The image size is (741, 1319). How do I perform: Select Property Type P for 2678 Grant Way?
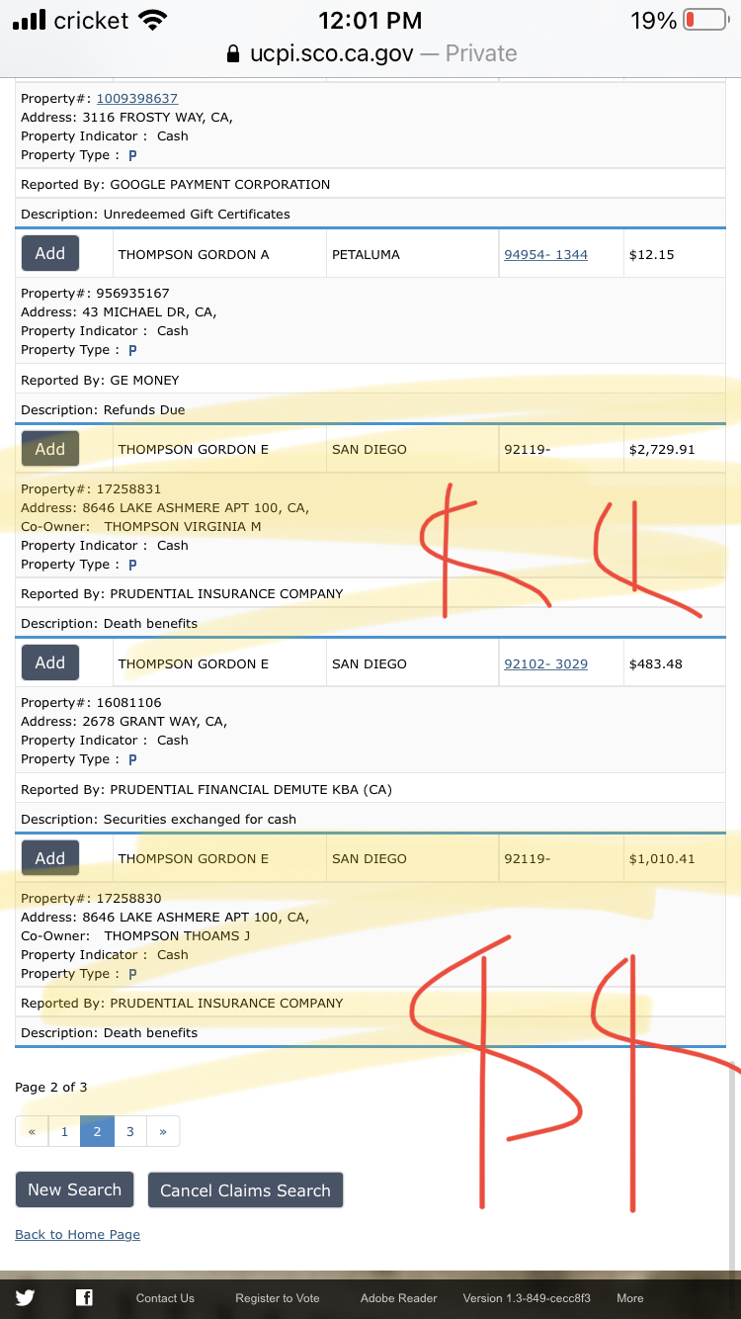[132, 759]
